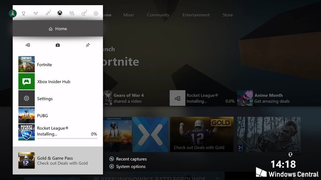Open the Pins icon in guide
Screen dimensions: 321x180
point(87,45)
